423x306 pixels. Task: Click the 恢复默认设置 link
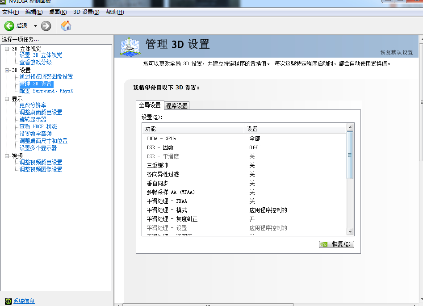click(x=397, y=52)
